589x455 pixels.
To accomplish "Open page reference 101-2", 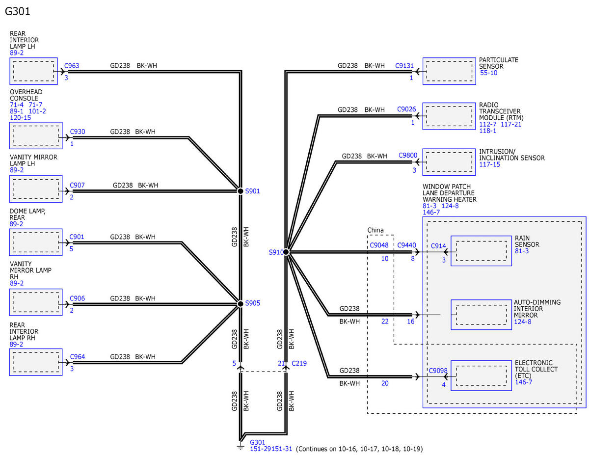I will click(37, 111).
